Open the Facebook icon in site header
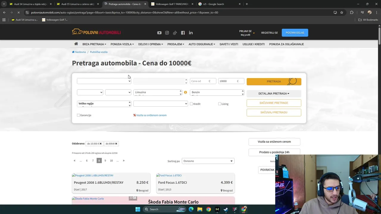 pyautogui.click(x=183, y=33)
